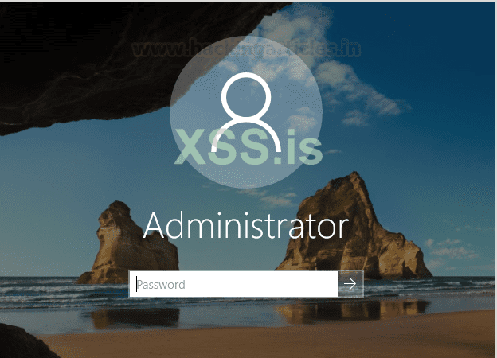Focus the Password input field
The image size is (497, 358).
(233, 284)
